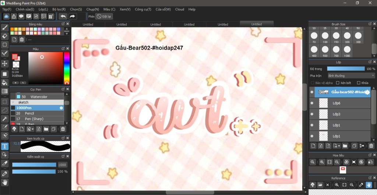Zoom out using the Hoa tiêu panel

coord(337,162)
